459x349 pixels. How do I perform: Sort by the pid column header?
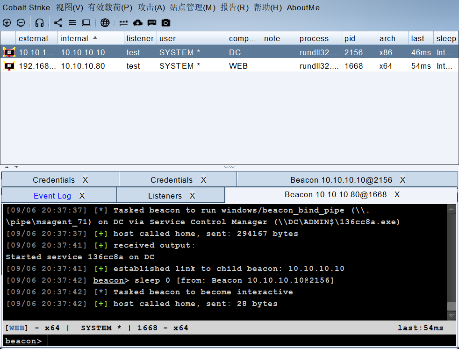click(359, 38)
